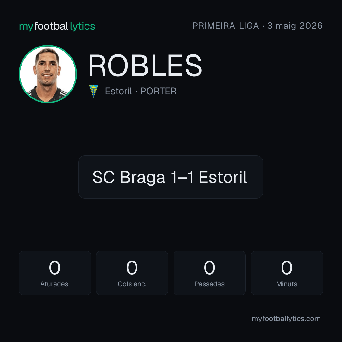The width and height of the screenshot is (342, 342).
Task: Select the Minuts stat card
Action: [x=287, y=273]
